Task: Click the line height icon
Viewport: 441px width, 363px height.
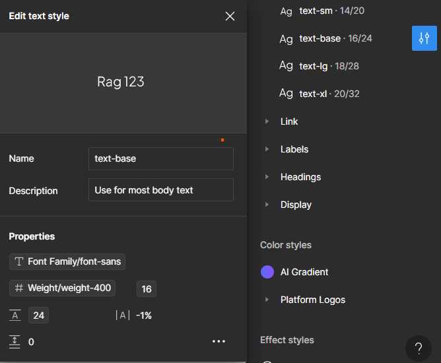Action: pyautogui.click(x=15, y=315)
